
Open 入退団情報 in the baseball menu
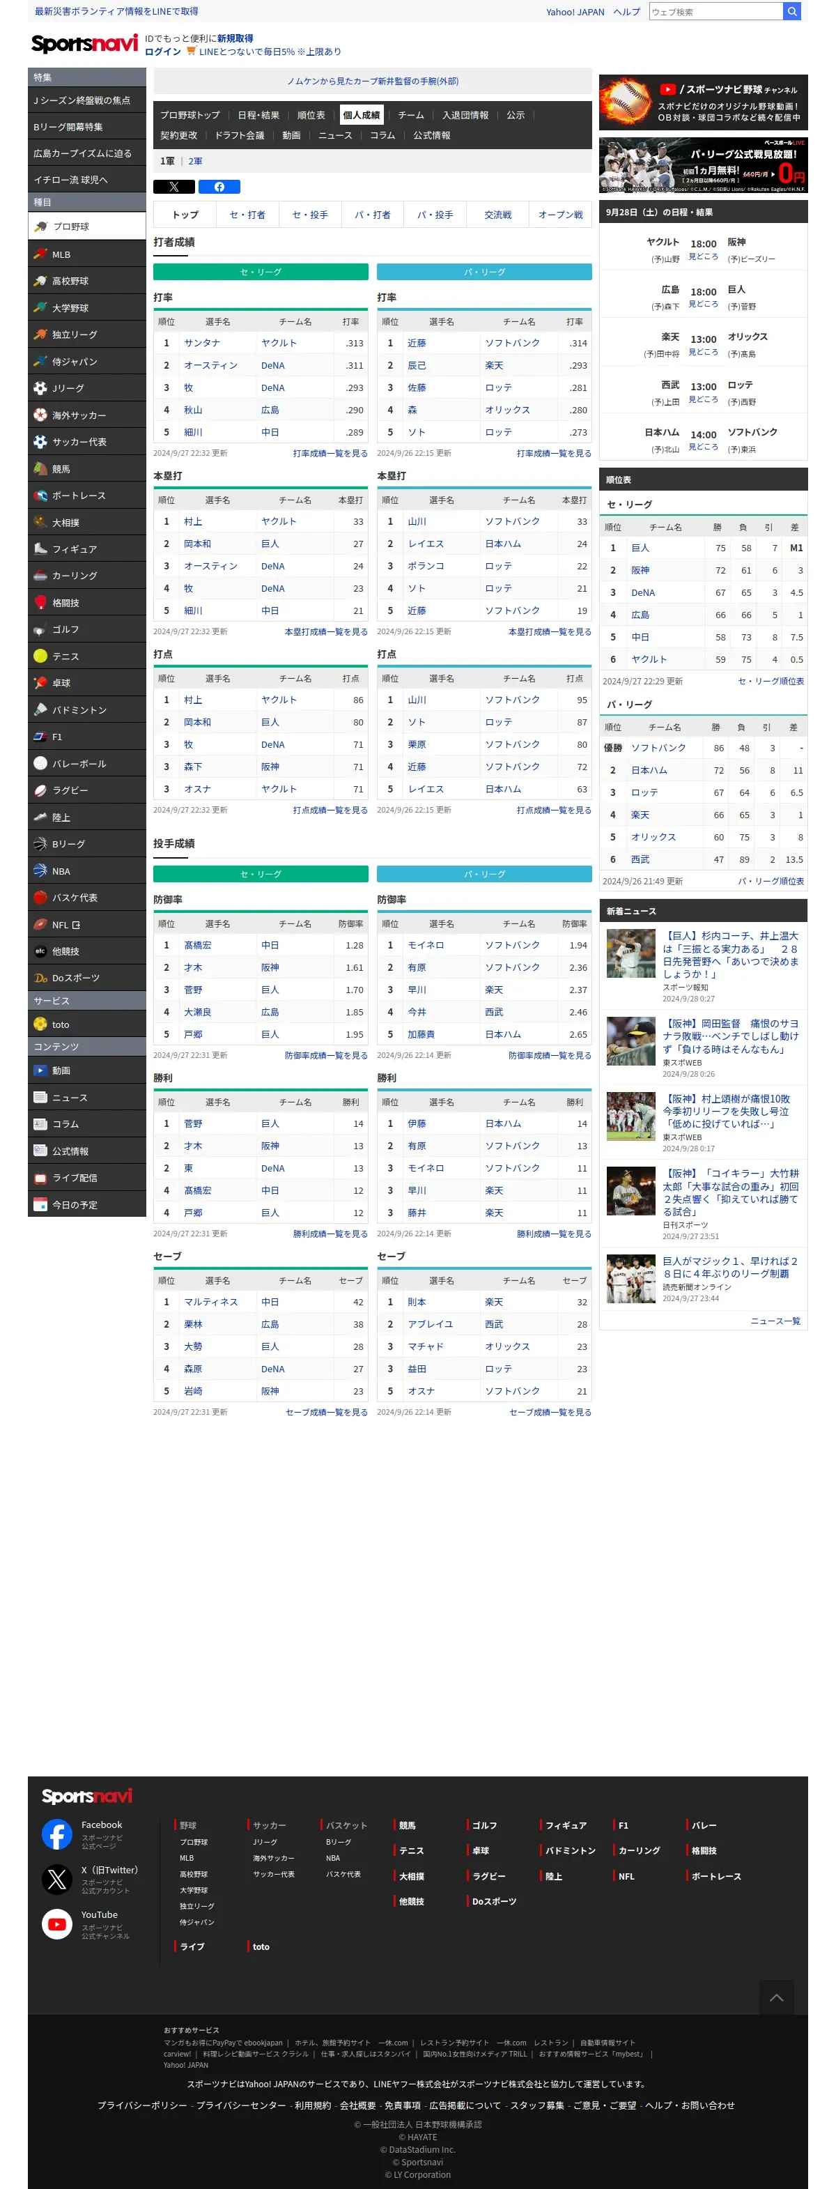click(x=465, y=116)
